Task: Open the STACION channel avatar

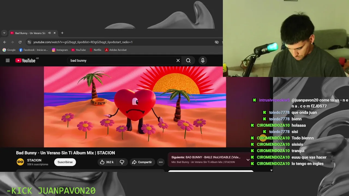Action: tap(20, 162)
